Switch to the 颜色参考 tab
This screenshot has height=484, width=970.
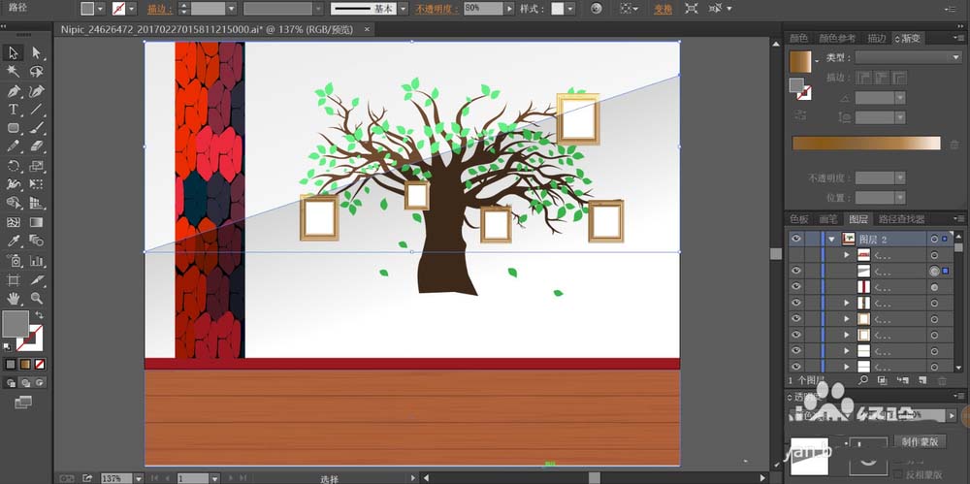click(x=837, y=38)
